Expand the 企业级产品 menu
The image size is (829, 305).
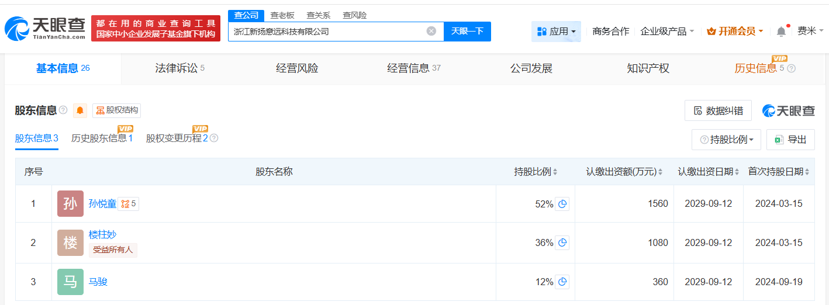pos(667,32)
